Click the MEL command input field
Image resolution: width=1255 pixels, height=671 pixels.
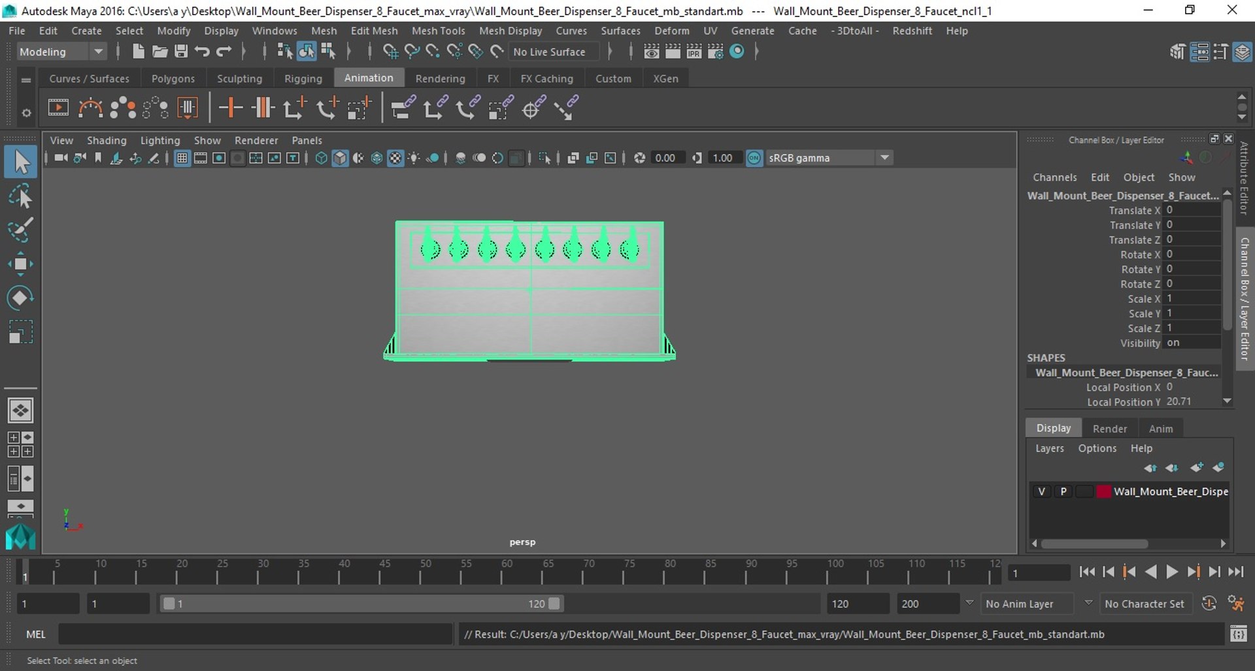point(255,634)
